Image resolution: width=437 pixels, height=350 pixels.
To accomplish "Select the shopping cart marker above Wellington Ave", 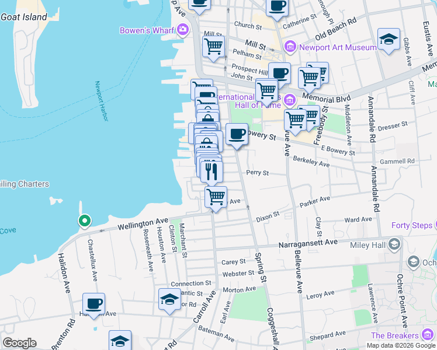I will point(216,199).
